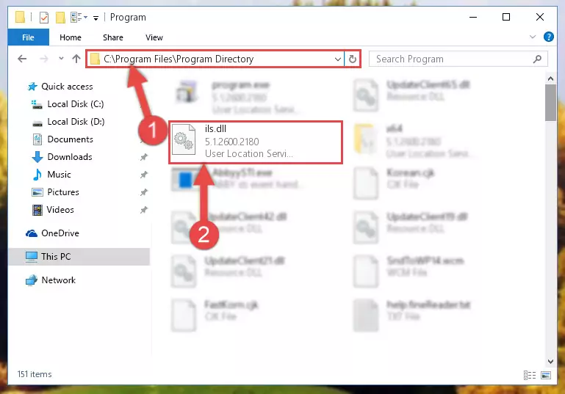Click the Search Program box
The width and height of the screenshot is (565, 394).
click(458, 59)
